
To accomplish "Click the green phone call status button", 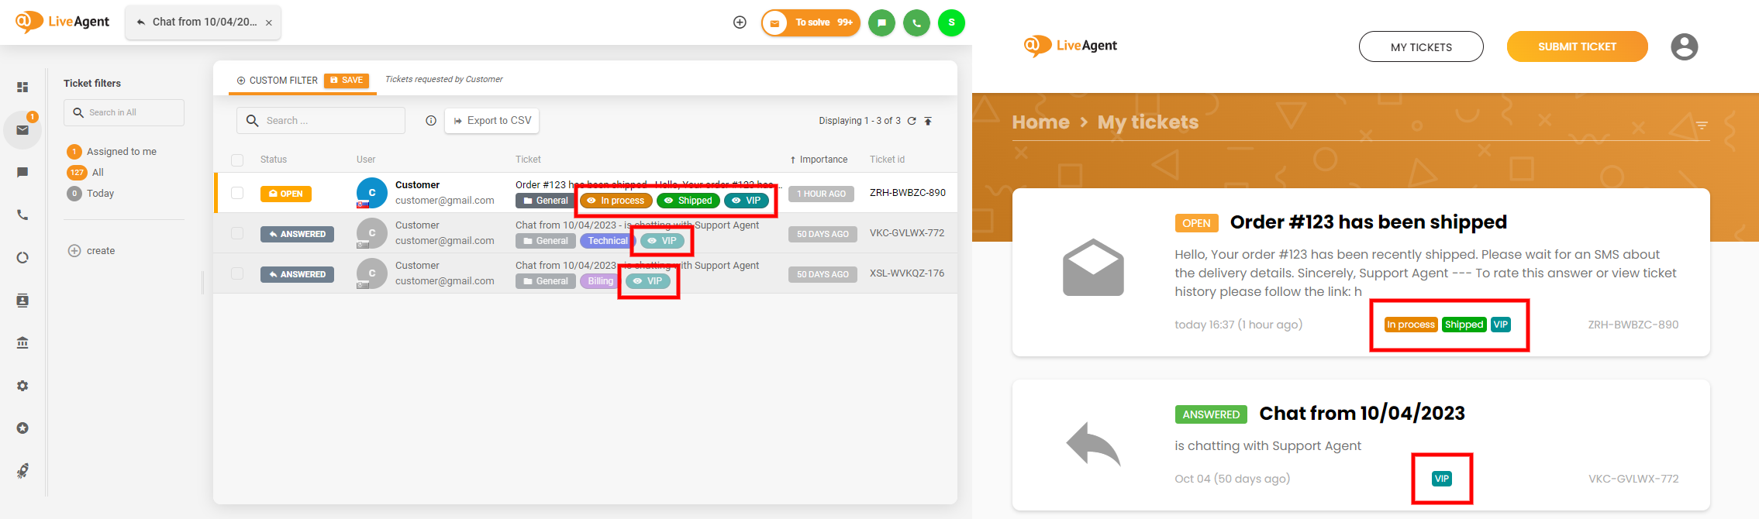I will (916, 23).
